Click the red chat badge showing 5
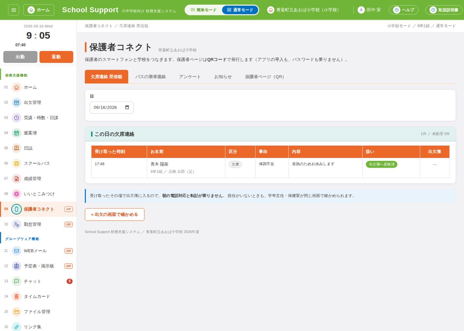Image resolution: width=464 pixels, height=331 pixels. (x=70, y=281)
